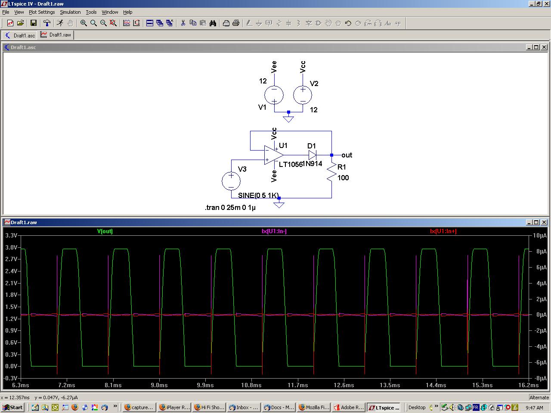Viewport: 551px width, 413px height.
Task: Tile windows using the toolbar icon
Action: pos(149,23)
